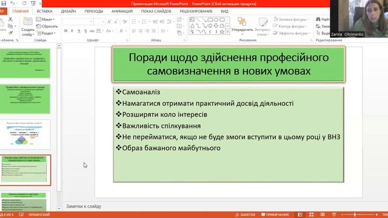Open the Раздел section dropdown
Screen dimensions: 388x218
pos(46,33)
